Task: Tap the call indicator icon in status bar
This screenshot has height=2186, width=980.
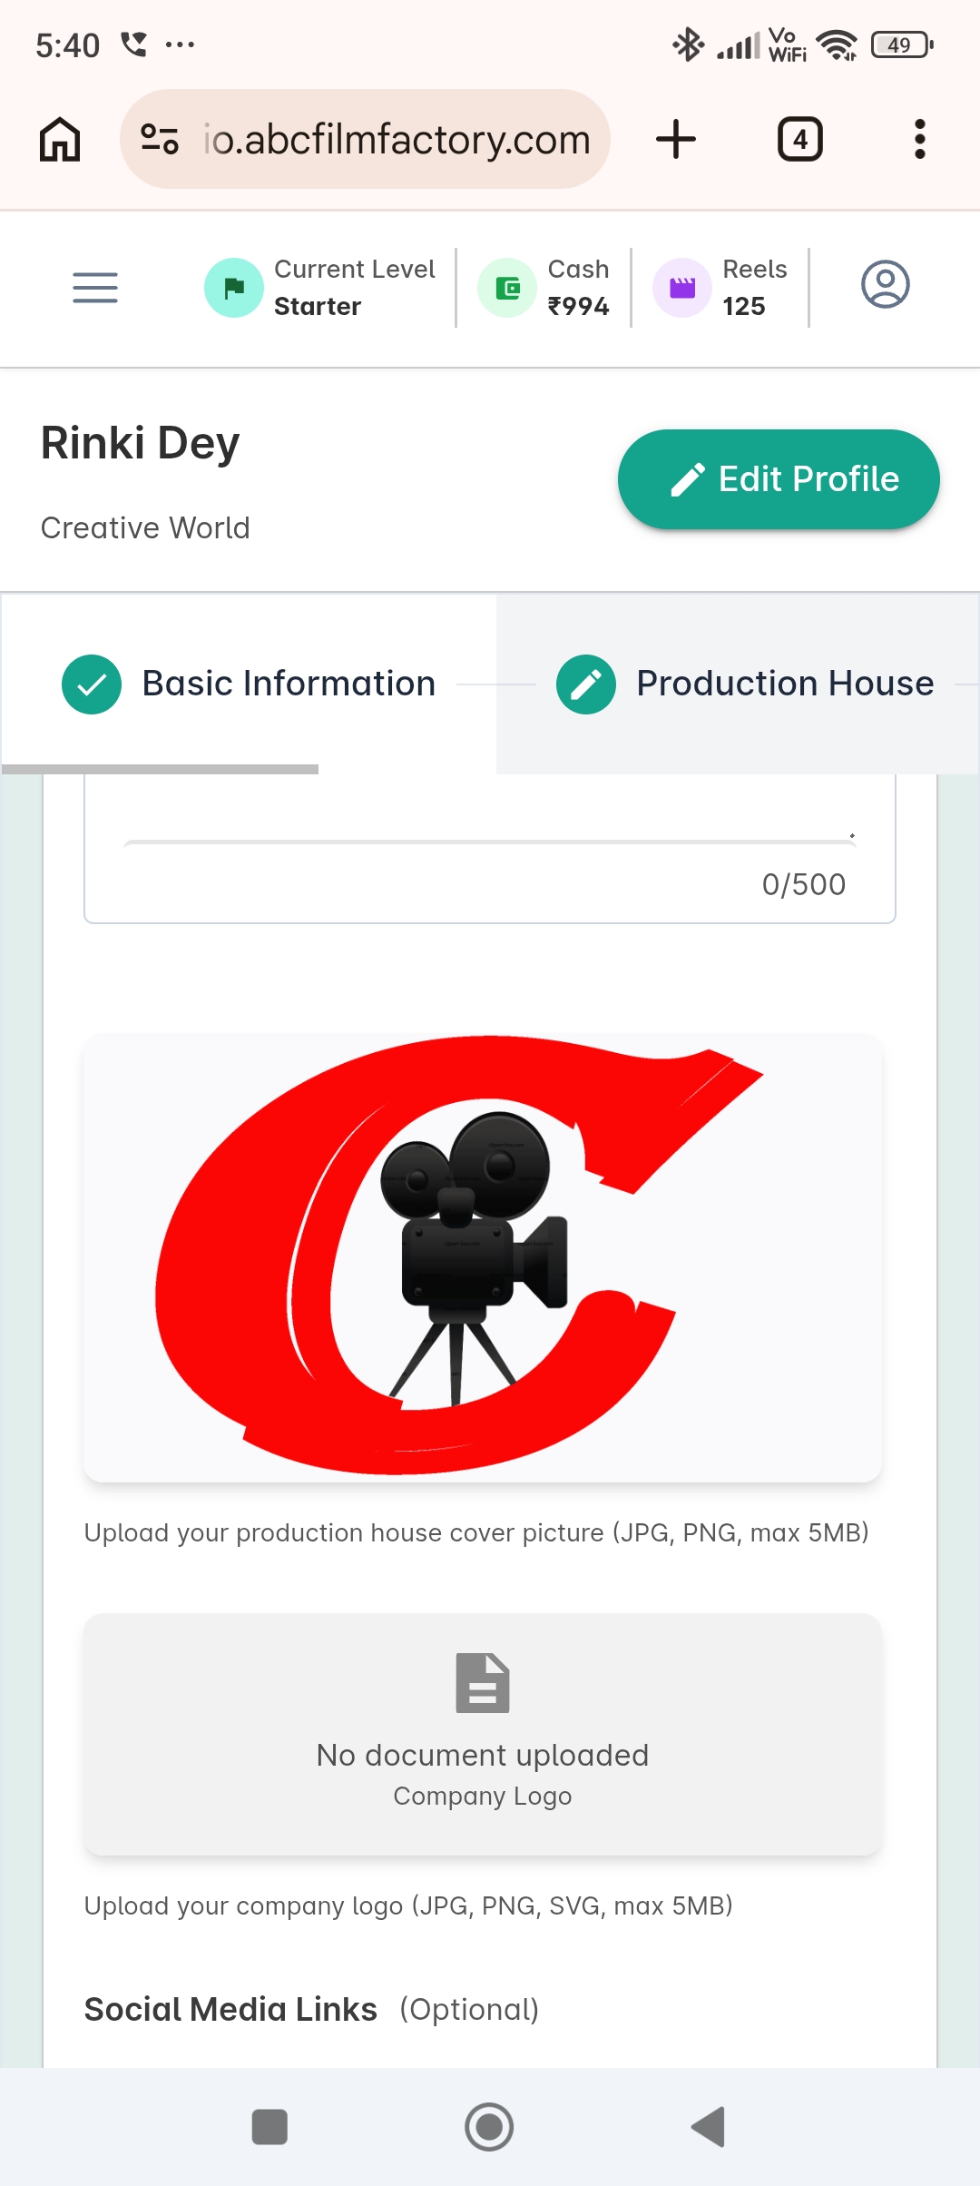Action: tap(134, 44)
